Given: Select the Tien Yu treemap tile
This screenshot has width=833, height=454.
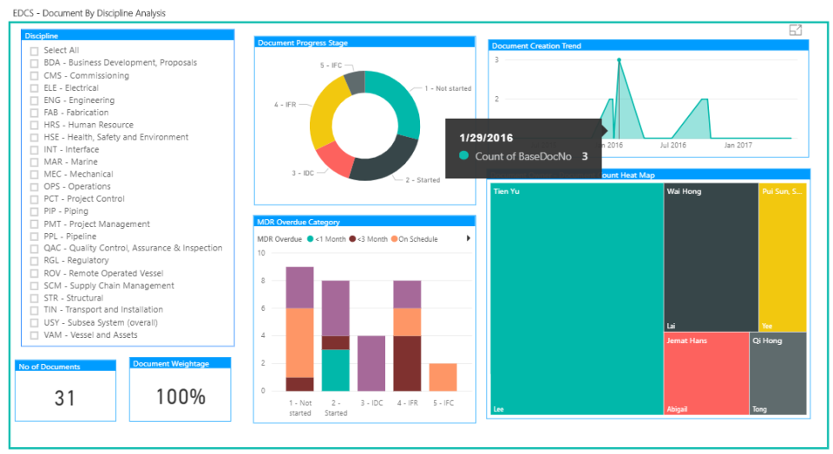Looking at the screenshot, I should coord(577,299).
